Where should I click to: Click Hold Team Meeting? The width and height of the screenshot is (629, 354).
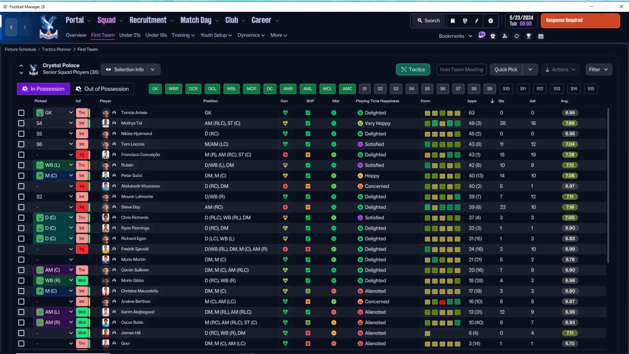[x=461, y=69]
